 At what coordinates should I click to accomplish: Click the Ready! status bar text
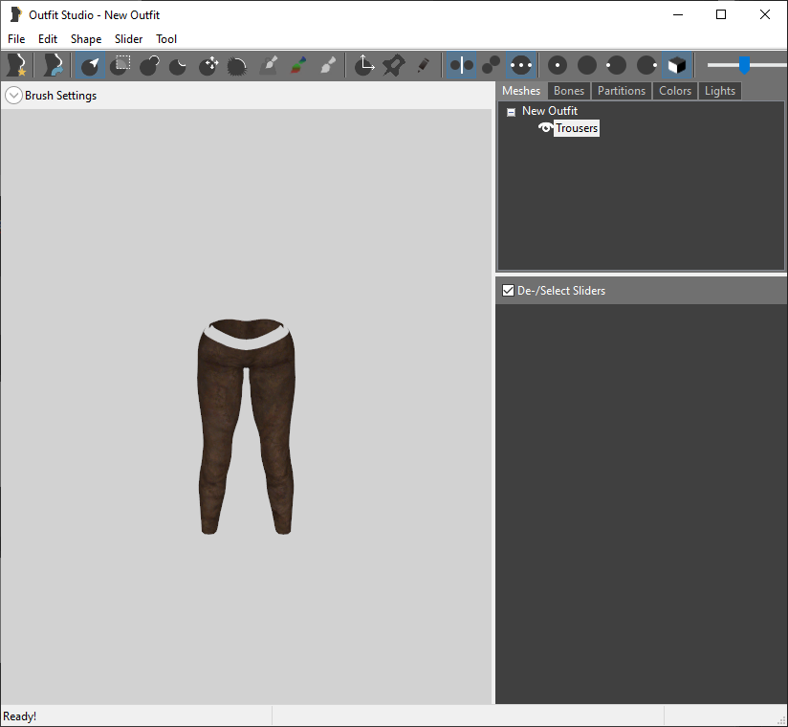[19, 716]
